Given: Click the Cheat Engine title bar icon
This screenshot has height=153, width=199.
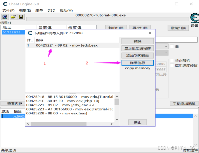Looking at the screenshot, I should pos(5,4).
